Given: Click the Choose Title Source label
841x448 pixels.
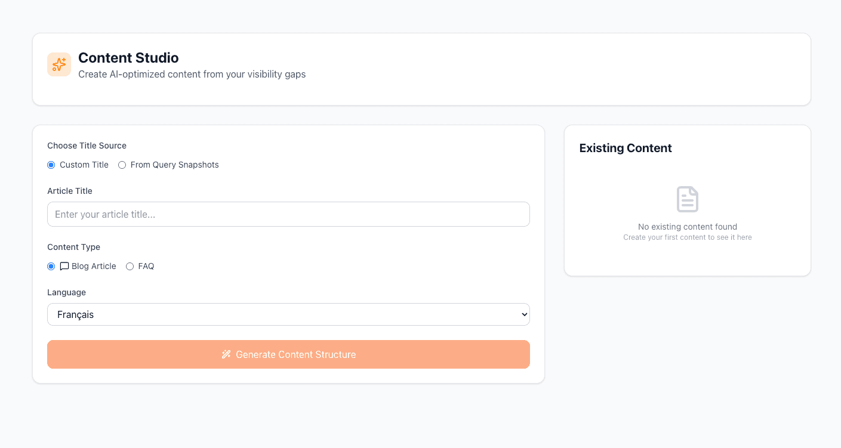Looking at the screenshot, I should [87, 146].
